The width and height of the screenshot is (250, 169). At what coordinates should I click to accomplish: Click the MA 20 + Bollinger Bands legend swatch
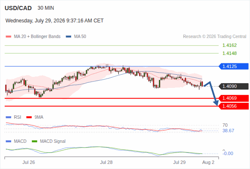(8, 37)
